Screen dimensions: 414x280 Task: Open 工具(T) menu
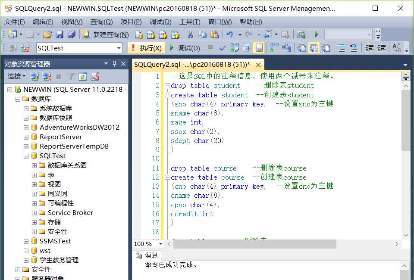coord(190,22)
